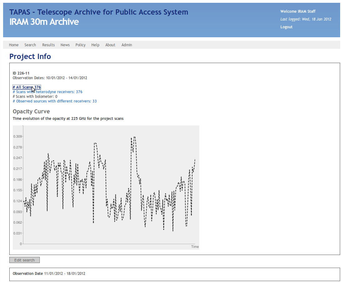Open the About page

coord(110,45)
